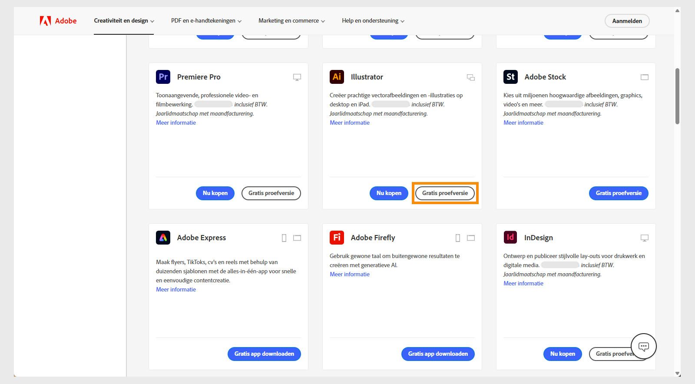Click Gratis proefversie for Premiere Pro
Viewport: 695px width, 384px height.
pos(271,193)
